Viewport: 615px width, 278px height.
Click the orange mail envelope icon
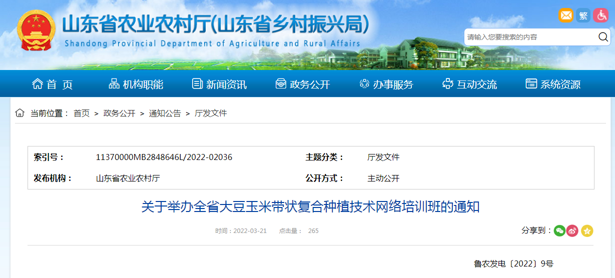(565, 15)
